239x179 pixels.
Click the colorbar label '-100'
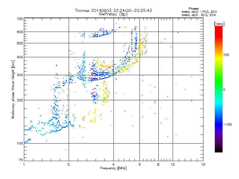point(227,124)
